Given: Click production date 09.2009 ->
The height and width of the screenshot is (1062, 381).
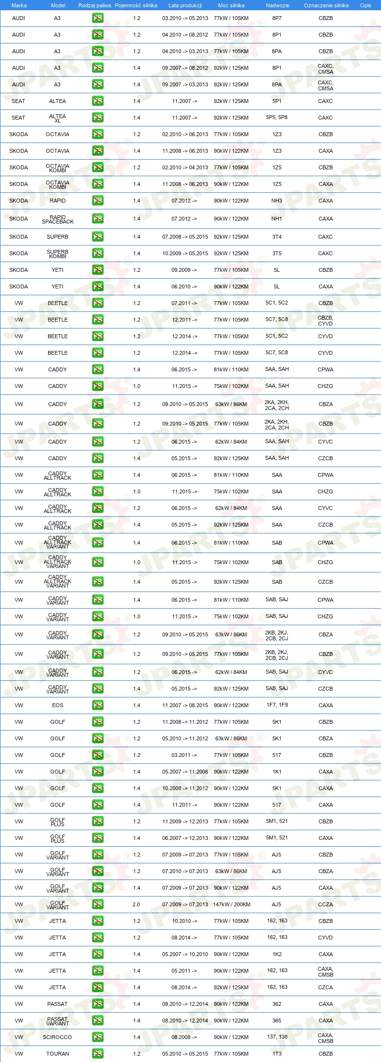Looking at the screenshot, I should tap(184, 270).
